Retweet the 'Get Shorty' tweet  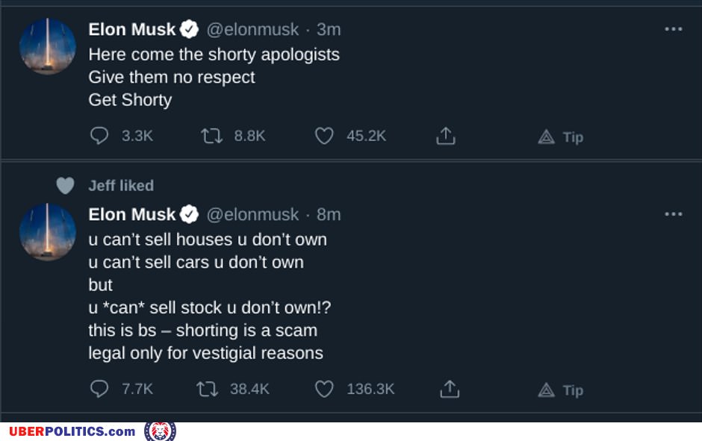point(212,136)
